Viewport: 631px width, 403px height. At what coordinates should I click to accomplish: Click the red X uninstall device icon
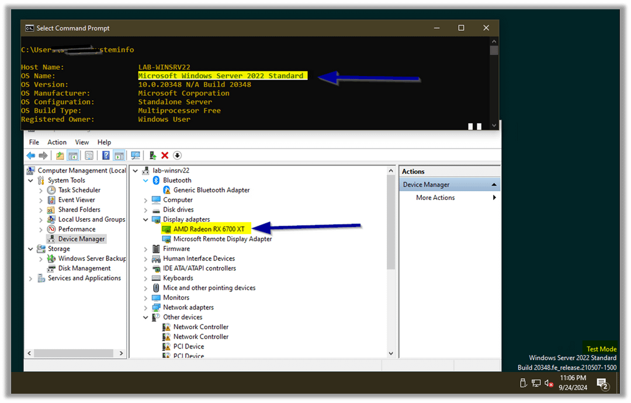click(x=165, y=156)
